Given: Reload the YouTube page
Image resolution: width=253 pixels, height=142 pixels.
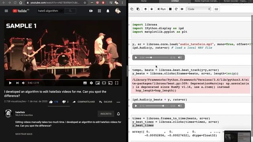Looking at the screenshot, I should 15,3.
